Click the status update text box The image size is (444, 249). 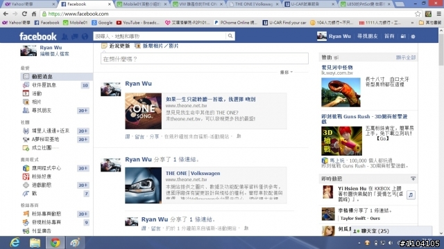click(205, 59)
